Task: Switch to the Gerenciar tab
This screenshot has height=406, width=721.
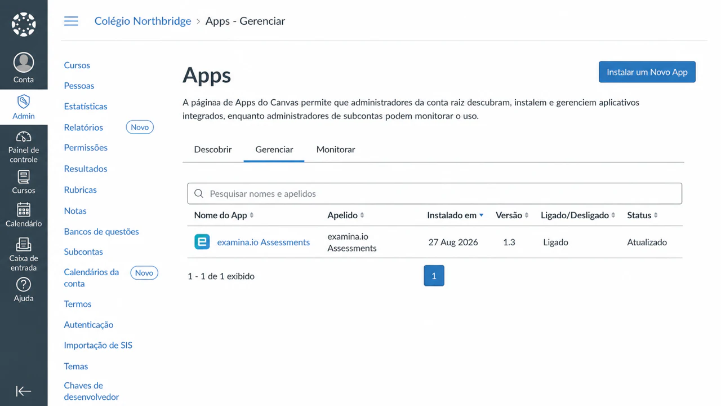Action: coord(274,149)
